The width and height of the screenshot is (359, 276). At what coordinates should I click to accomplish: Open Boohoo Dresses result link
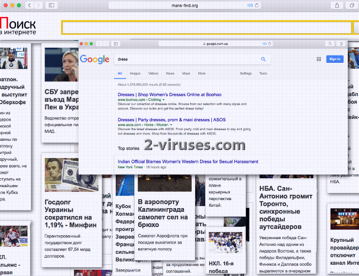coord(170,95)
